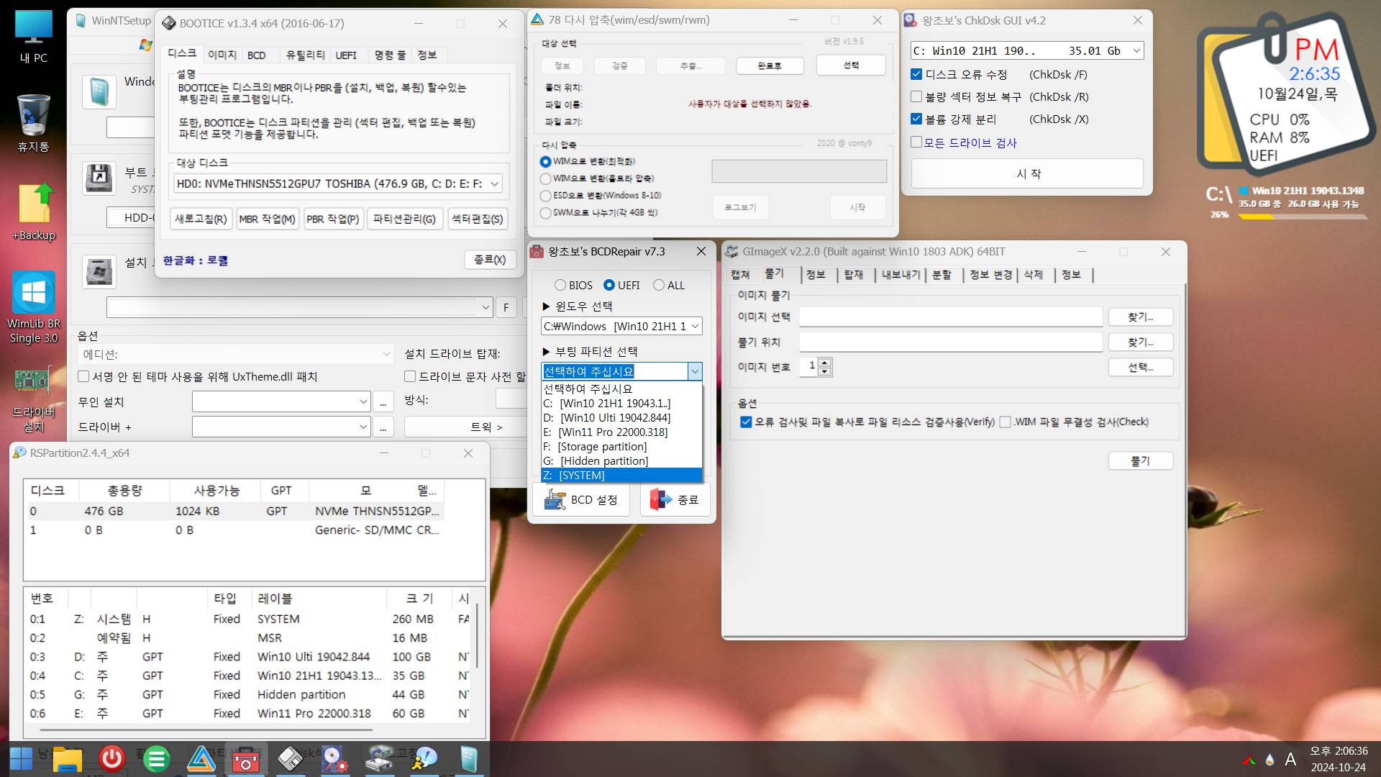Viewport: 1381px width, 777px height.
Task: Select the ALL radio button in BCDRepair
Action: (x=659, y=285)
